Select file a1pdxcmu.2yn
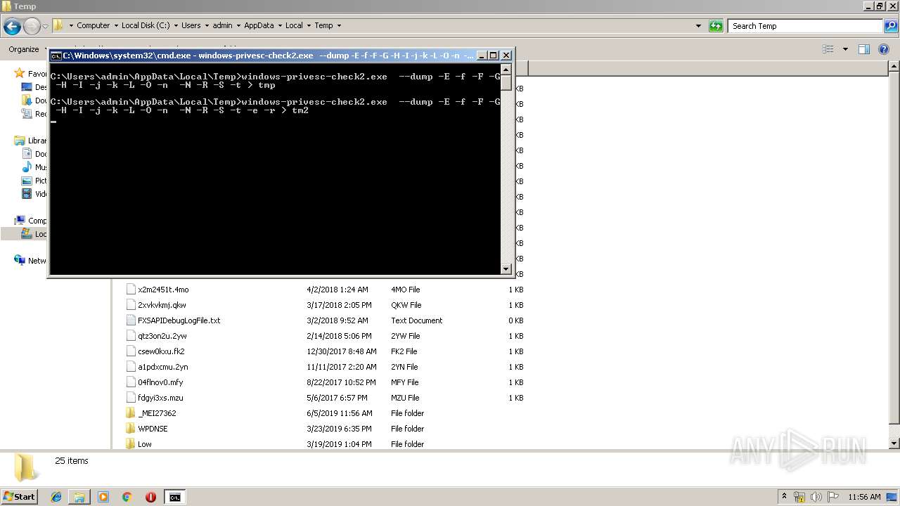 162,367
